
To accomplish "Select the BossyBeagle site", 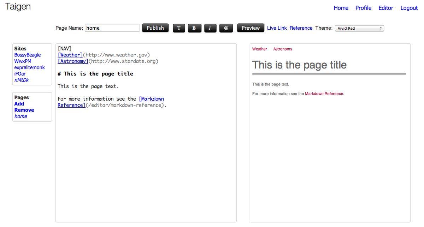I will click(x=28, y=55).
